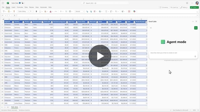Viewport: 200px width, 112px height.
Task: Click the Copilot icon in the ribbon
Action: click(134, 12)
